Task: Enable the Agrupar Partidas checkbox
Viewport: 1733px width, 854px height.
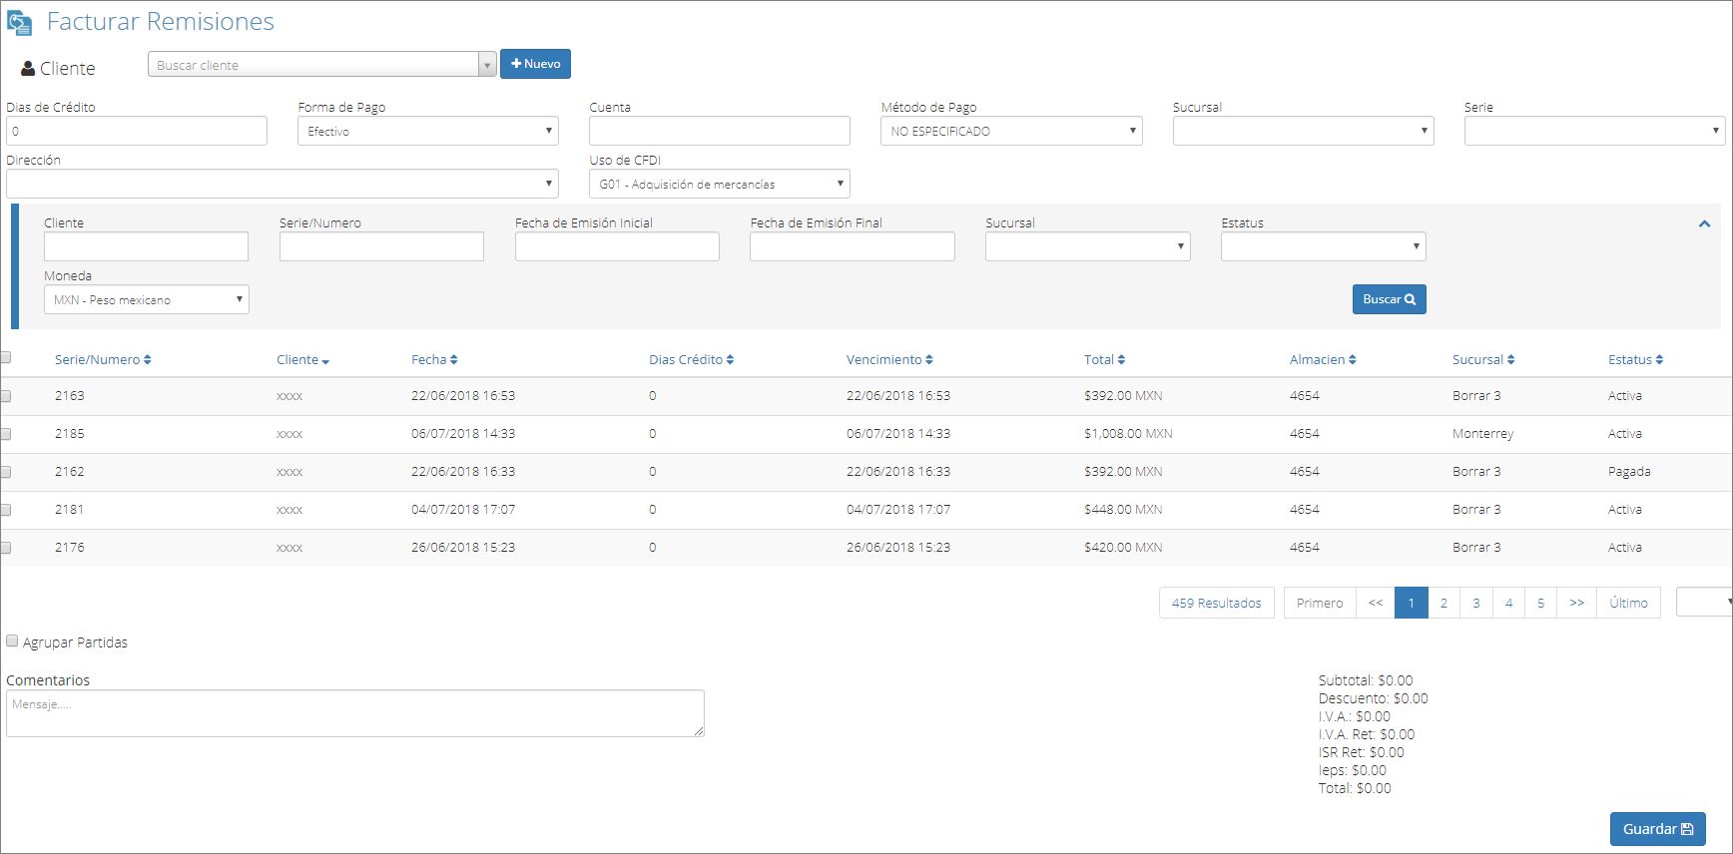Action: coord(12,641)
